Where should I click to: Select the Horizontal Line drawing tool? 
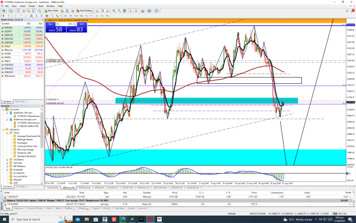click(21, 16)
